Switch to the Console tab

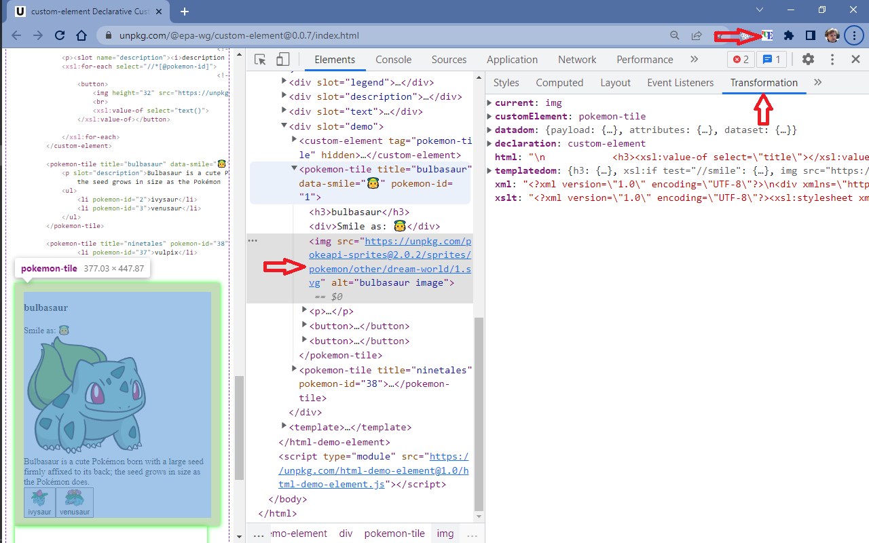(394, 60)
